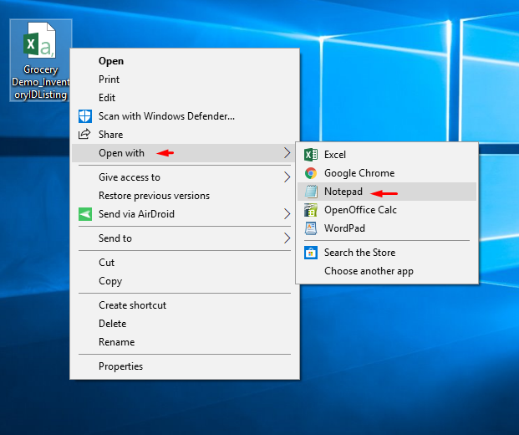Choose Copy from the context menu
The image size is (519, 435).
pos(185,281)
